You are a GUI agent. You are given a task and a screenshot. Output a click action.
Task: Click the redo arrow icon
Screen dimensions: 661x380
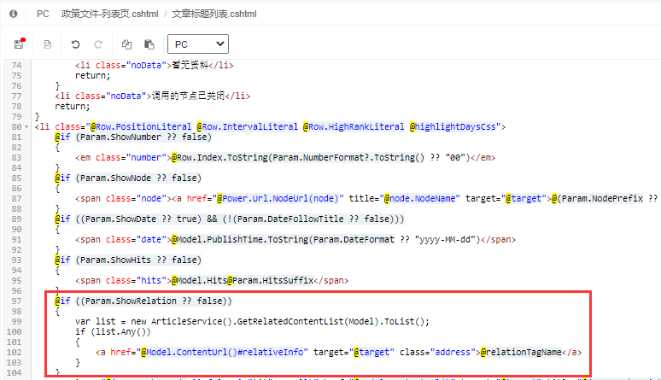tap(98, 44)
